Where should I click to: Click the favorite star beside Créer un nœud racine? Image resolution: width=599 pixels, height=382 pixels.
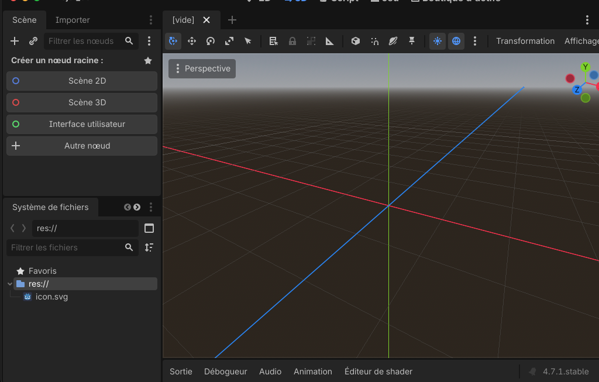148,60
